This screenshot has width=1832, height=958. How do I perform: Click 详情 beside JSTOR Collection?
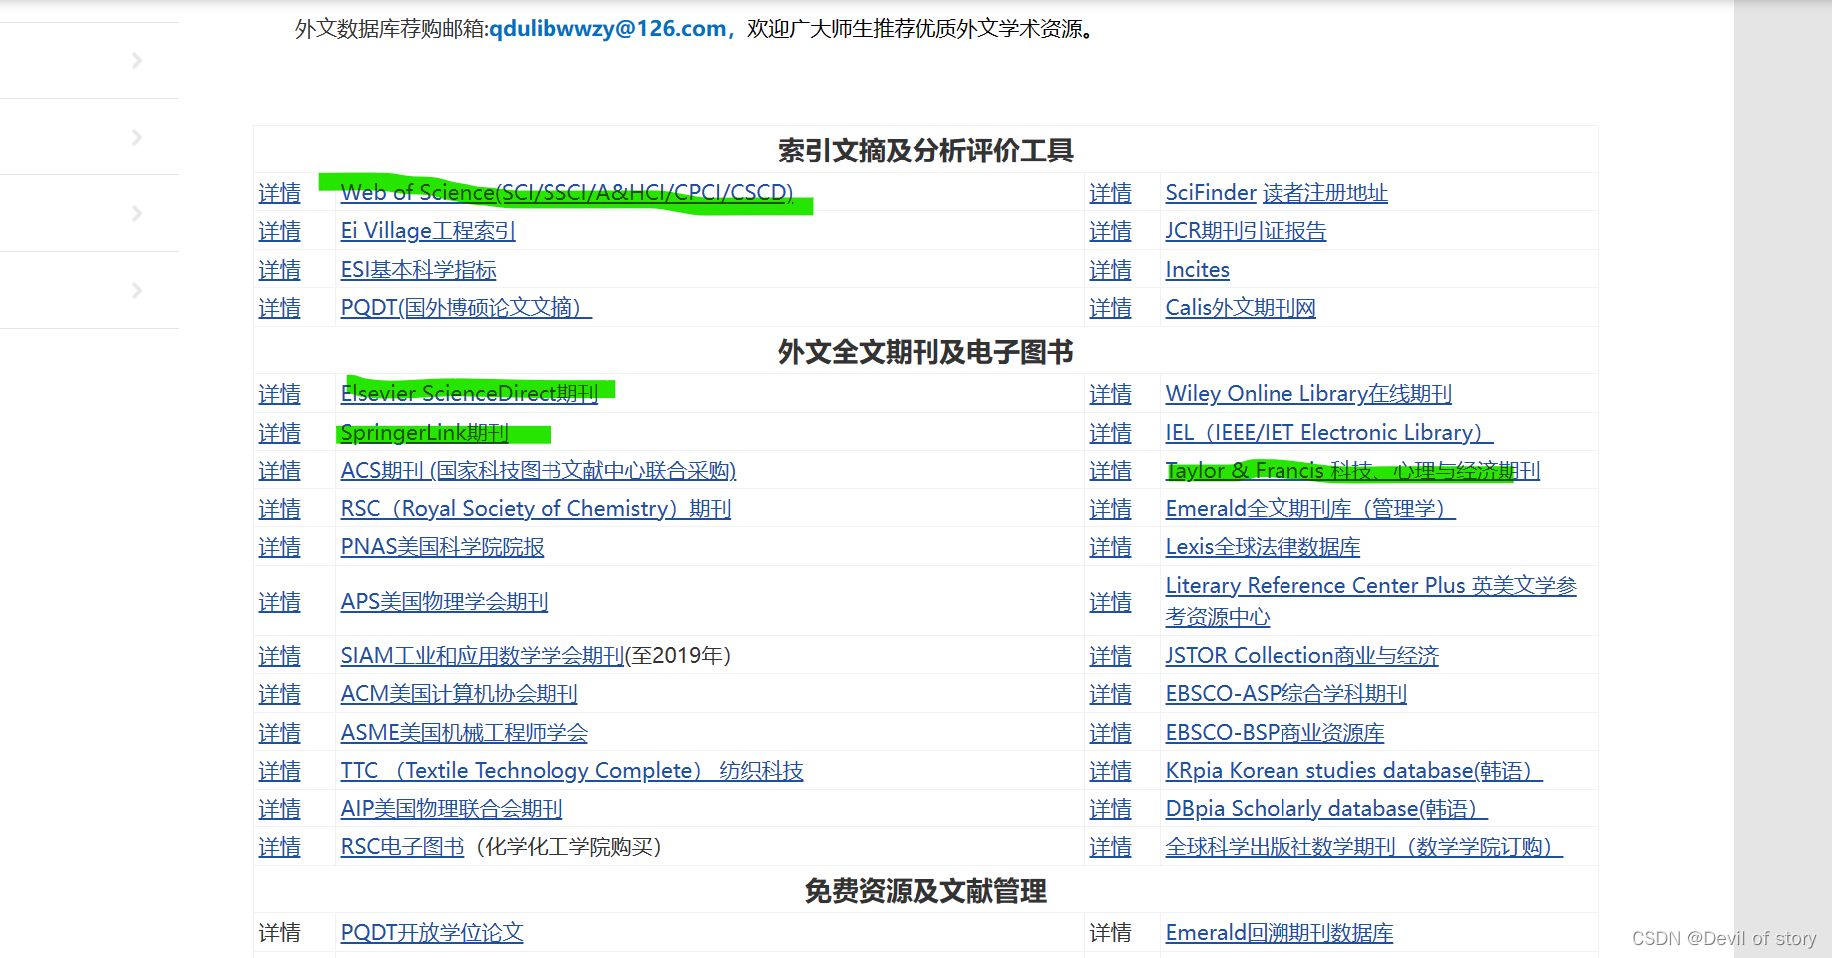point(1110,656)
